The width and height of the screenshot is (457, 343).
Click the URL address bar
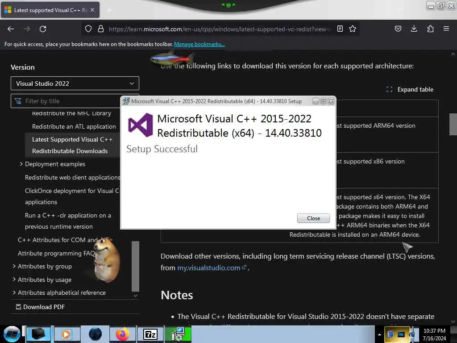click(220, 29)
